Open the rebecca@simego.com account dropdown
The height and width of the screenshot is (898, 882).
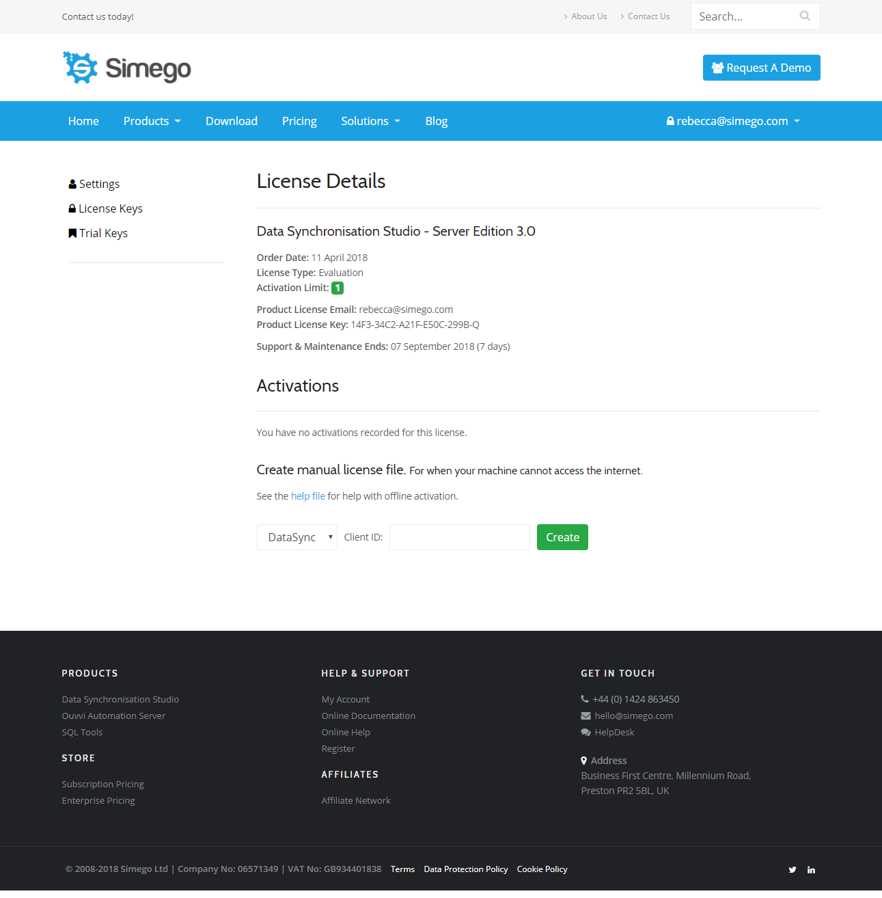pyautogui.click(x=733, y=121)
